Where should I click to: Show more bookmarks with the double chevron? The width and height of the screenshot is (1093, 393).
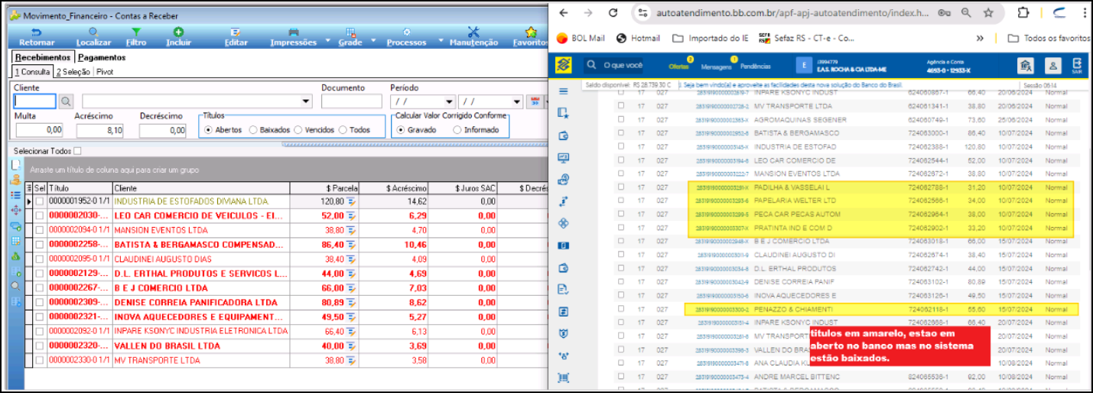[981, 38]
